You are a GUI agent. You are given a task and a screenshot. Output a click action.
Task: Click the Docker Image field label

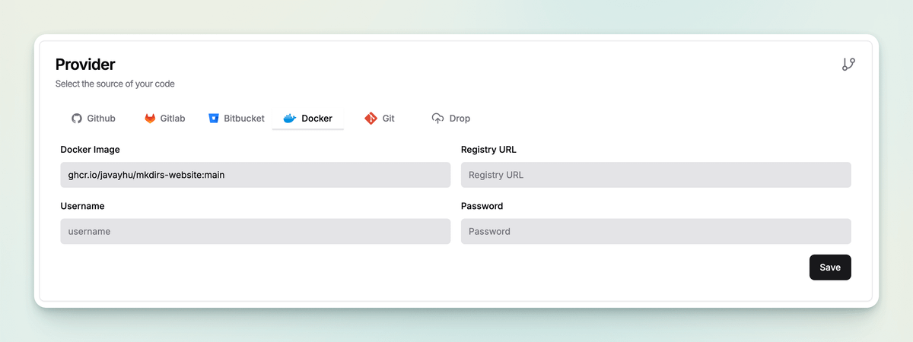(90, 150)
